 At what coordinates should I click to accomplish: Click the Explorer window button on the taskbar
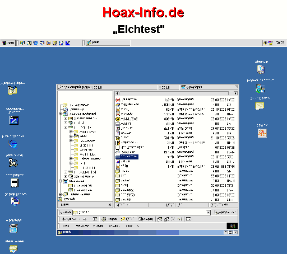click(x=108, y=43)
